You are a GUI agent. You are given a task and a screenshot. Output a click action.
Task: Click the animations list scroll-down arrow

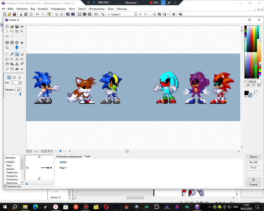(22, 182)
